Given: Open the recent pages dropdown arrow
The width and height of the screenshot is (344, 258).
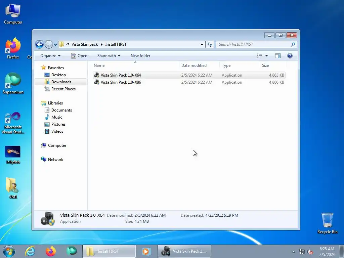Looking at the screenshot, I should pos(55,45).
